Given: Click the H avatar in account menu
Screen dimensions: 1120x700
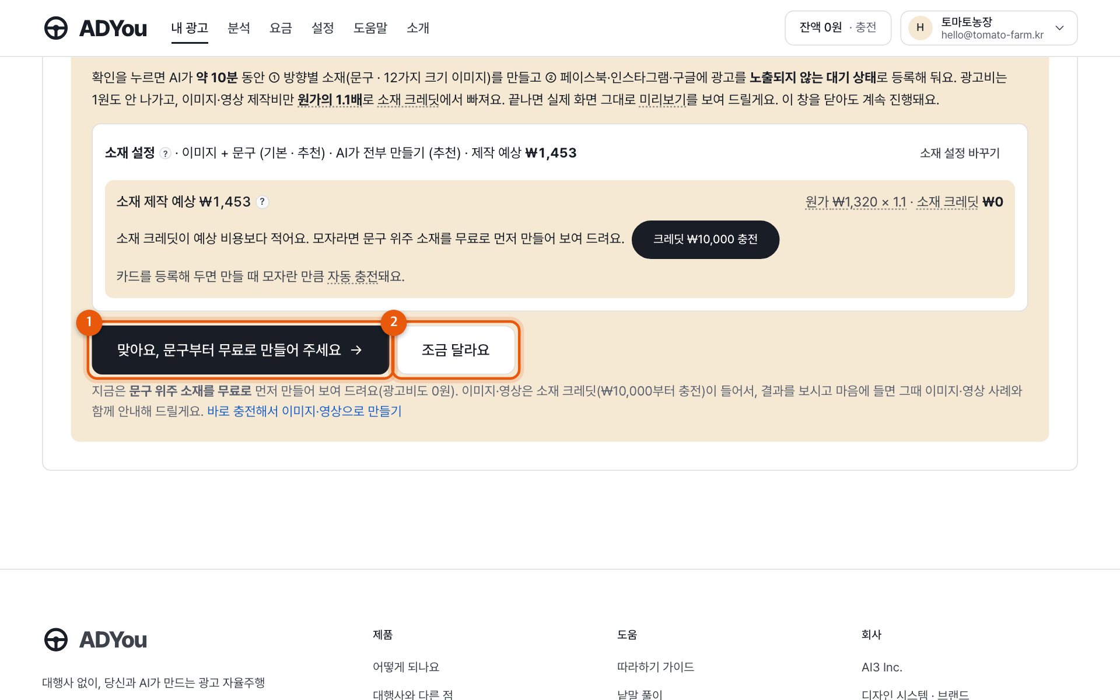Looking at the screenshot, I should 920,27.
